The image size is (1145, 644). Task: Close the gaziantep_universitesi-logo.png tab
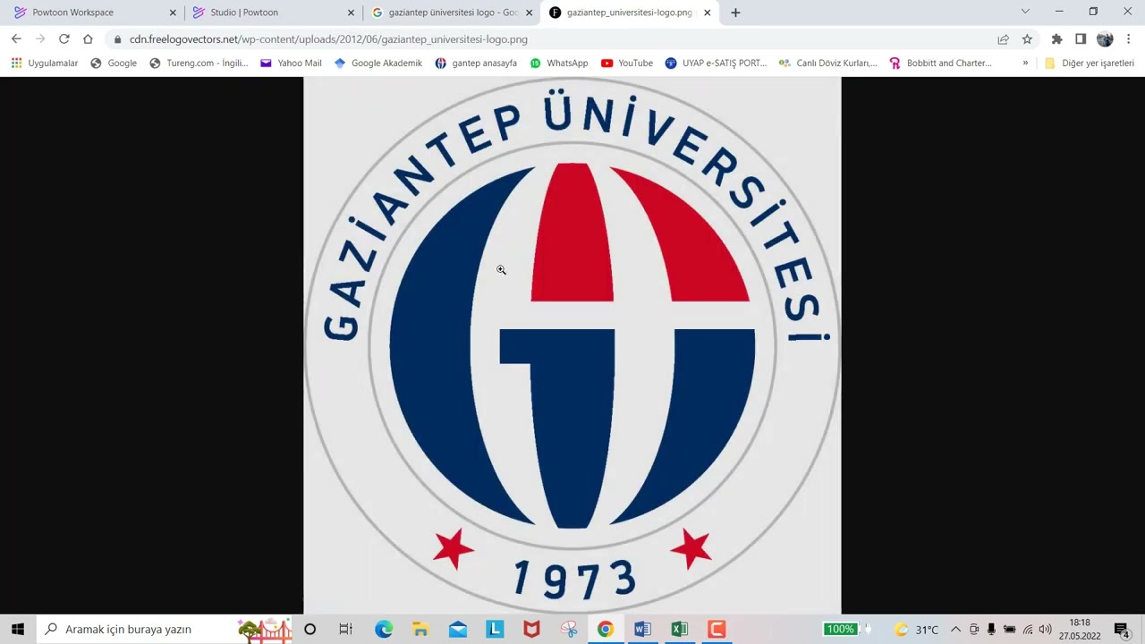point(707,13)
